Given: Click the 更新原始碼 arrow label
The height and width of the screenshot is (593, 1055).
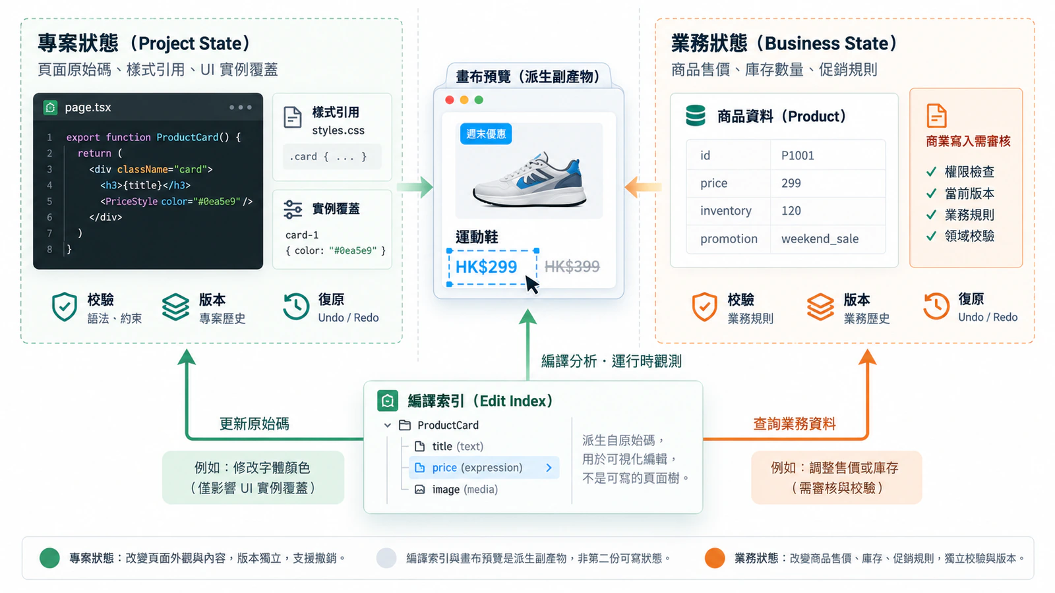Looking at the screenshot, I should [254, 424].
